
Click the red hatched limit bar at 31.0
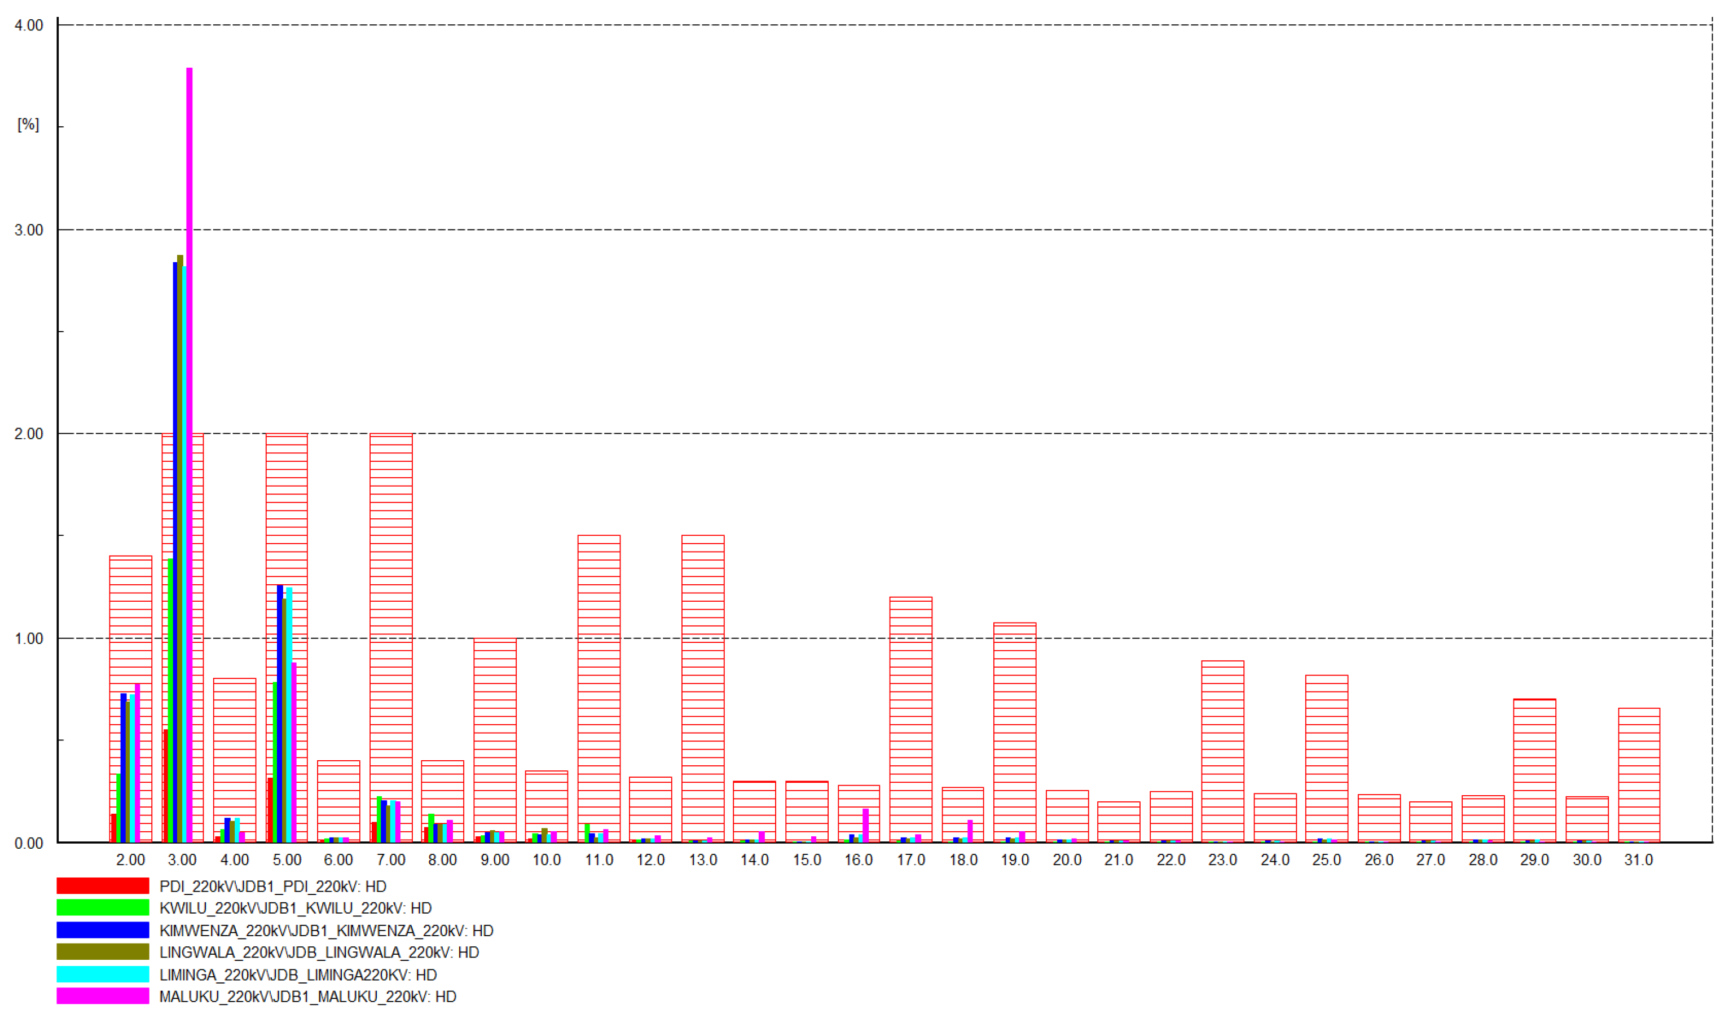[1639, 775]
